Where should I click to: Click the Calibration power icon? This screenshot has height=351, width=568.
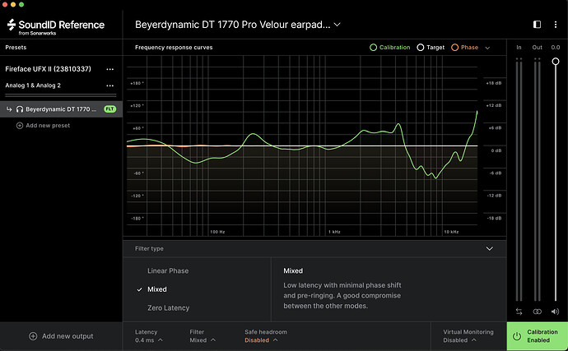(x=517, y=336)
